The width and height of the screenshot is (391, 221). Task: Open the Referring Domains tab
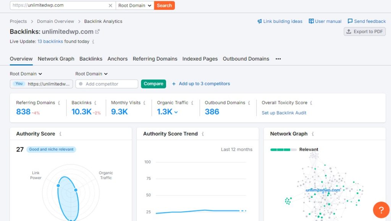tap(155, 59)
